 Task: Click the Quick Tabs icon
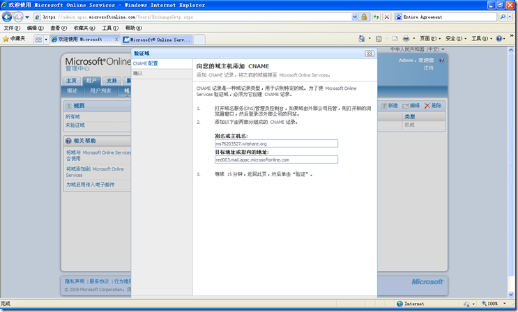pos(38,40)
